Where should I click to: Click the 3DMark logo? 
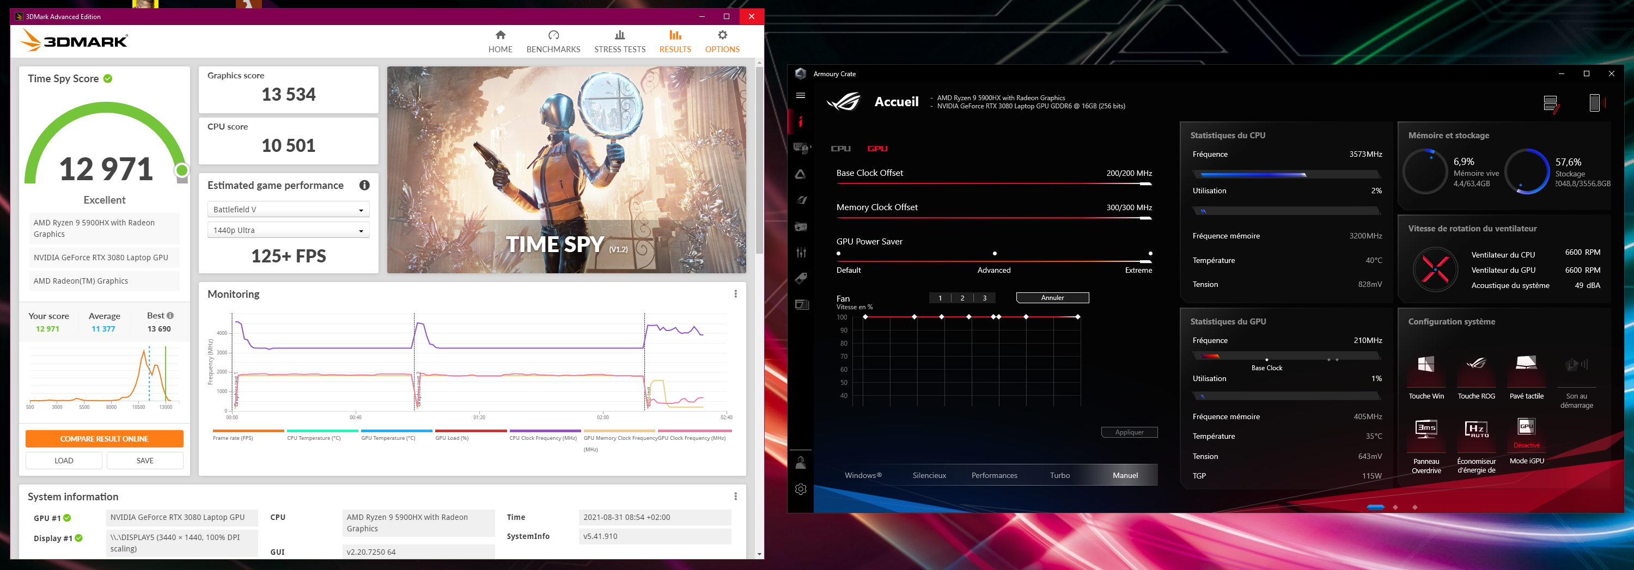point(74,41)
